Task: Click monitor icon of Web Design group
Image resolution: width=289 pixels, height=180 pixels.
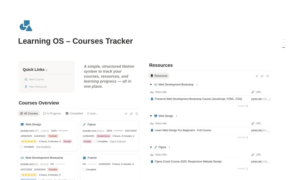Action: pos(156,116)
